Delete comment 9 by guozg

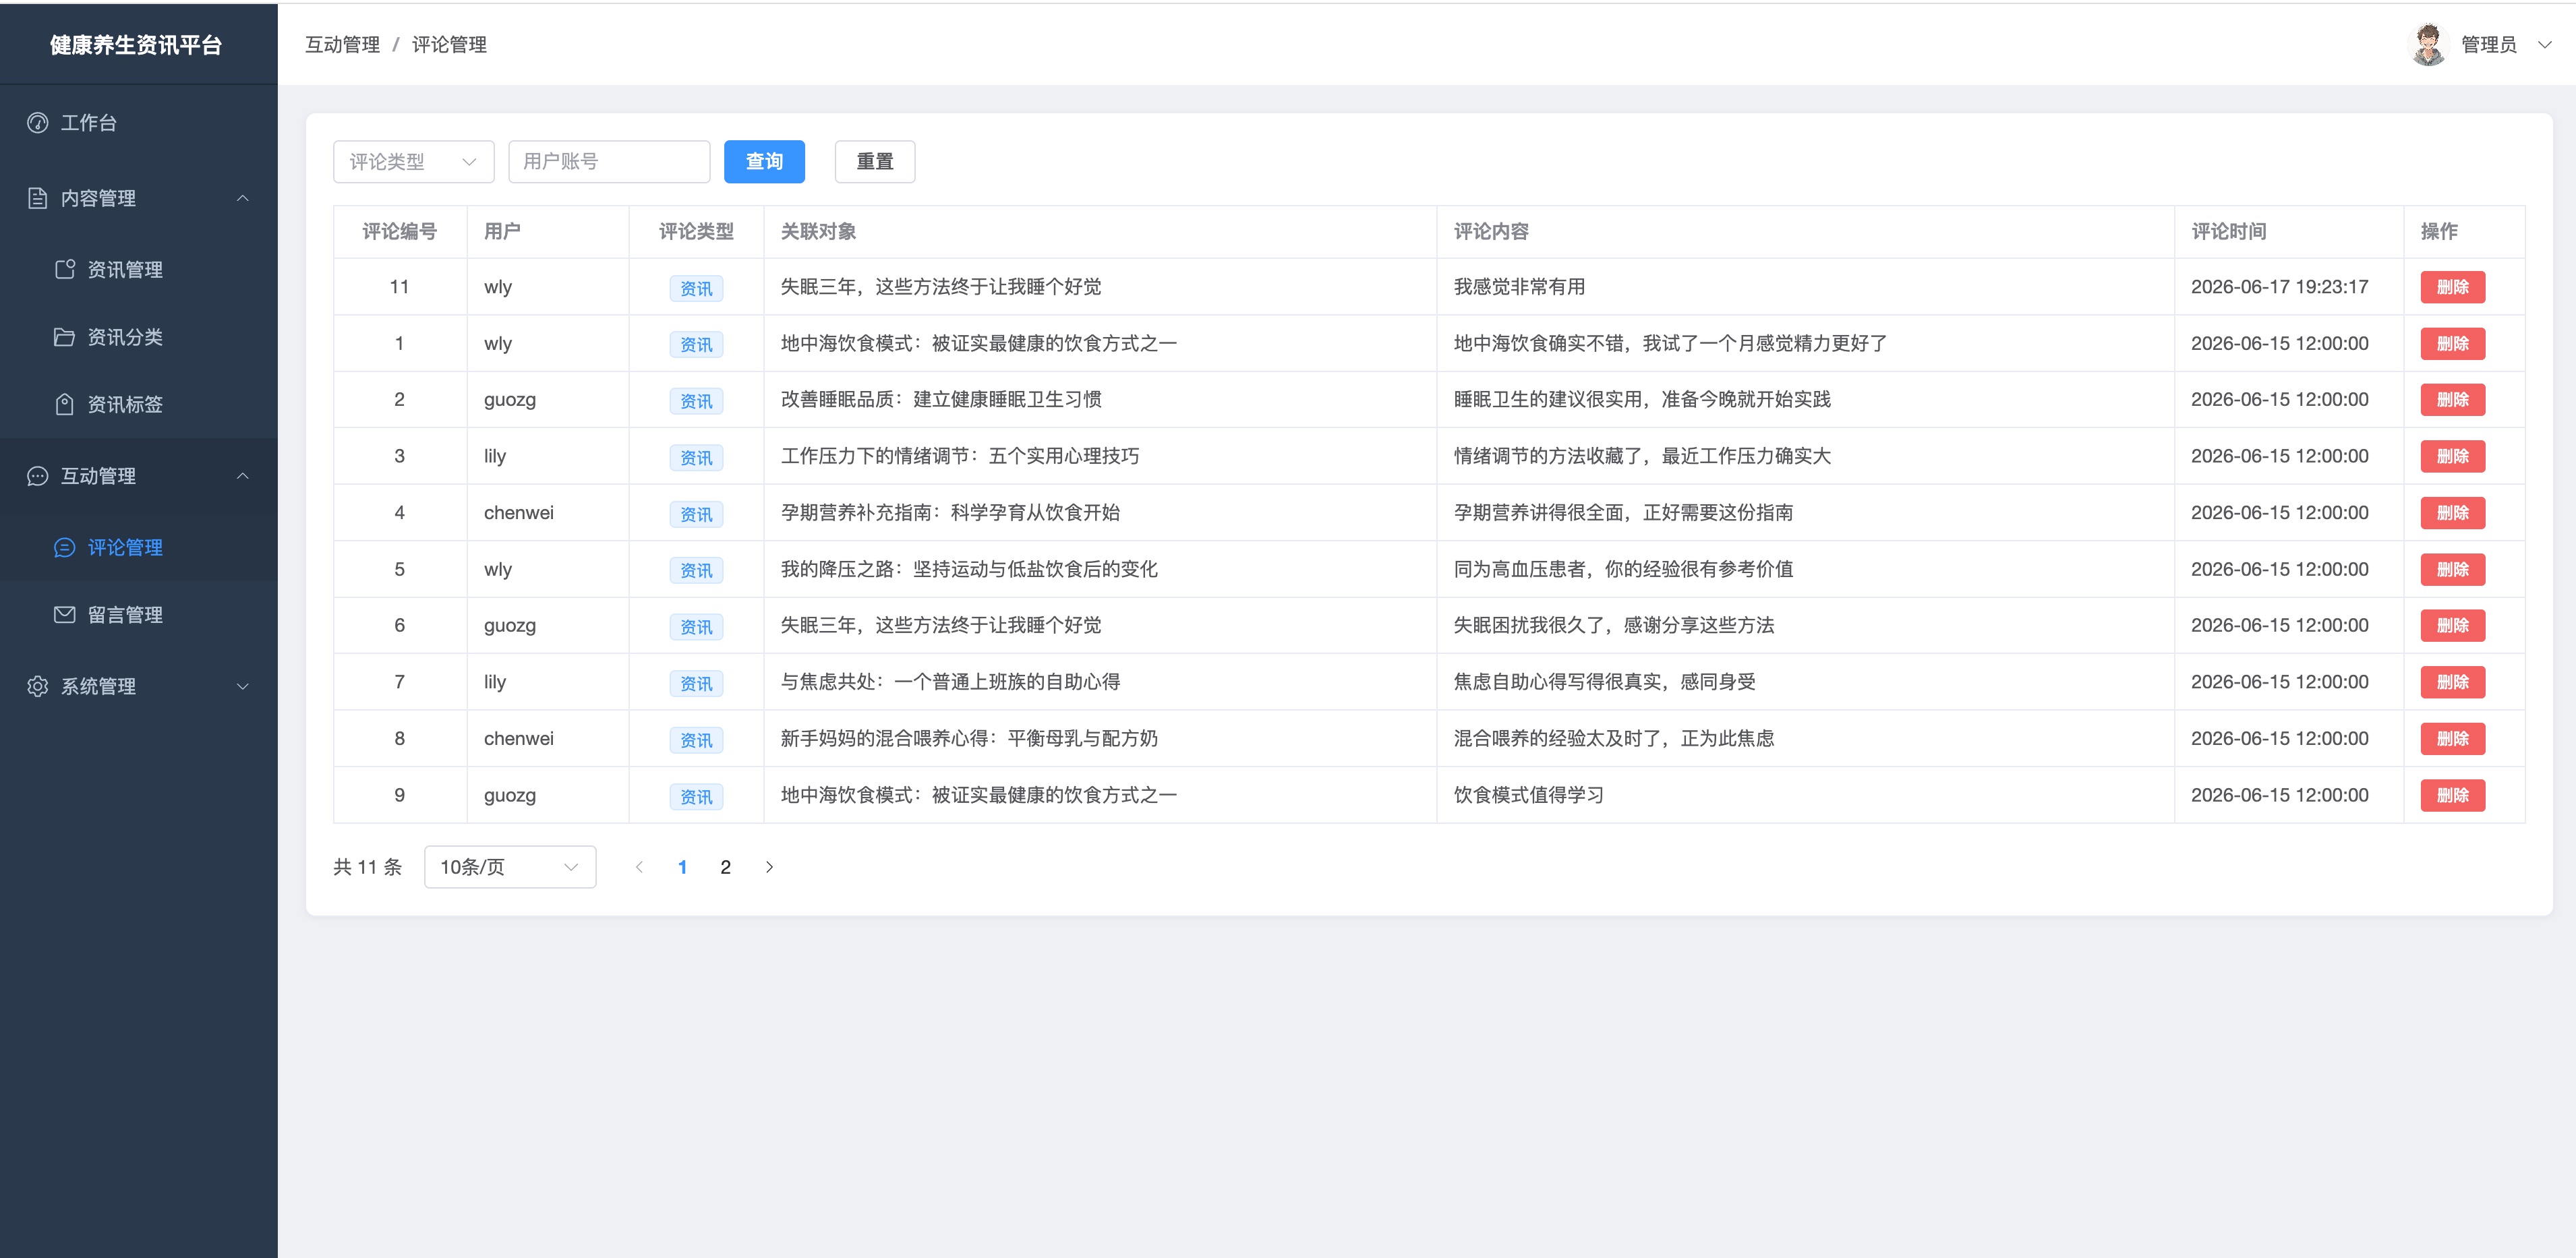coord(2452,795)
